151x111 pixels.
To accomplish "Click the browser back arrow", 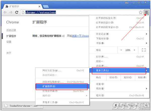I will coord(5,12).
